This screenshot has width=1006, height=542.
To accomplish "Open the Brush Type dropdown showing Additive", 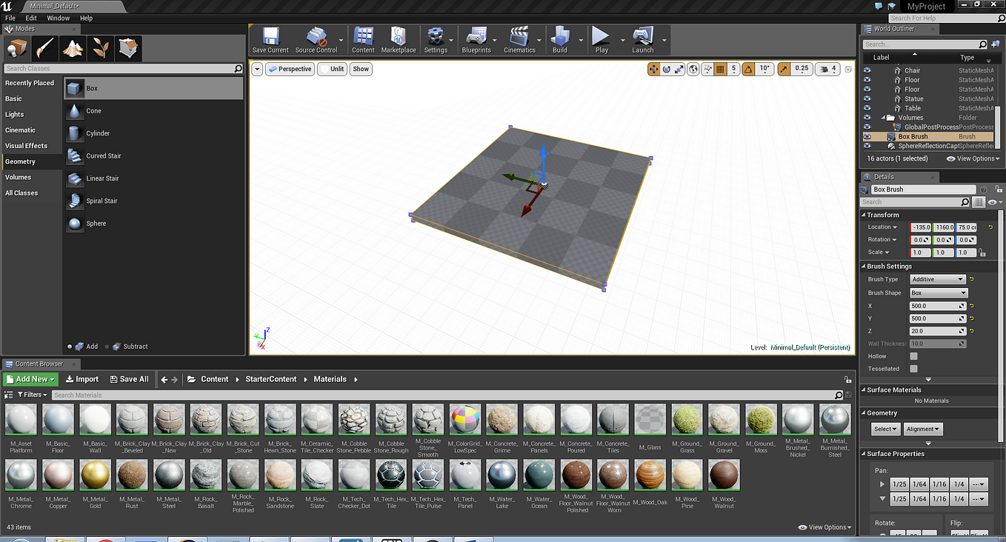I will tap(937, 279).
